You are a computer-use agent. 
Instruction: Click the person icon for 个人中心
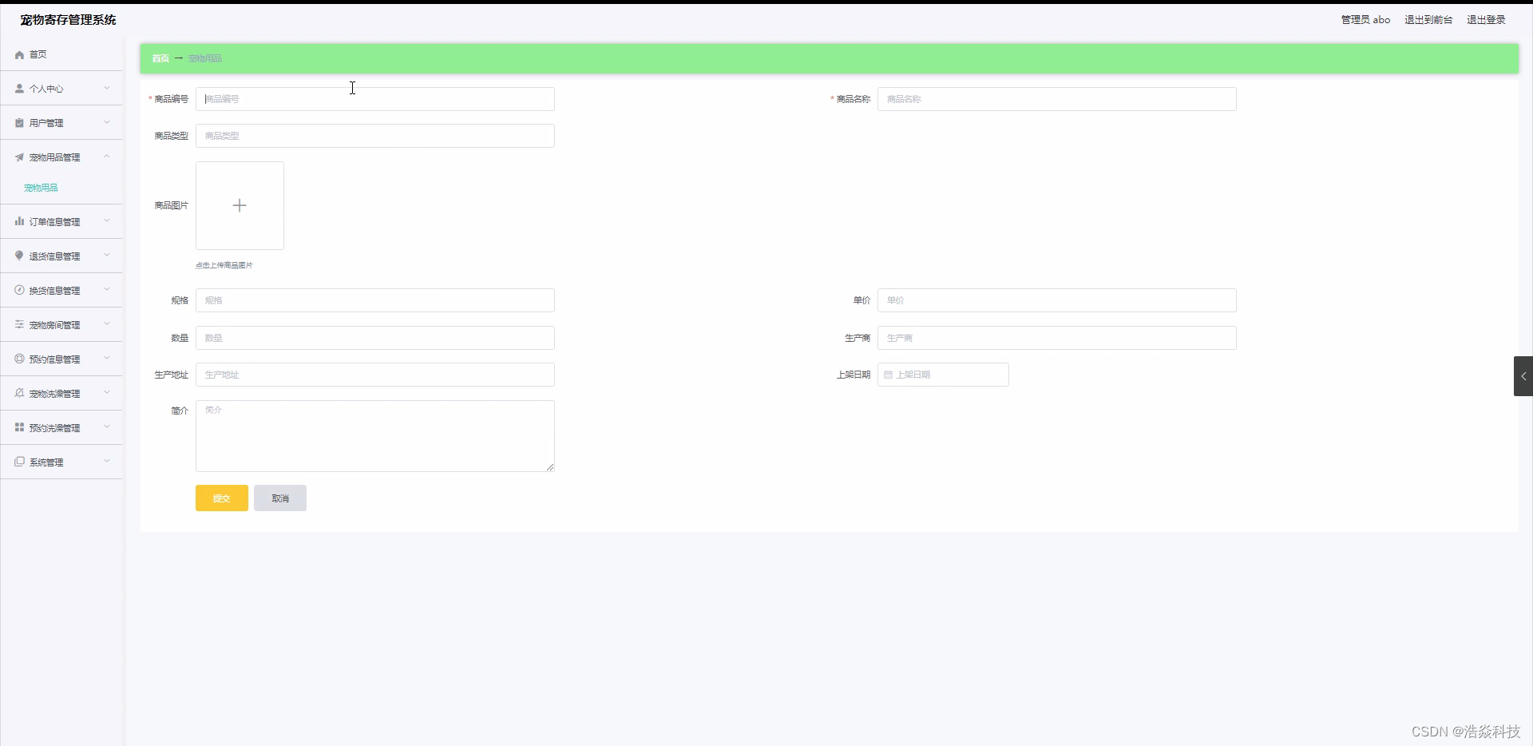(19, 89)
